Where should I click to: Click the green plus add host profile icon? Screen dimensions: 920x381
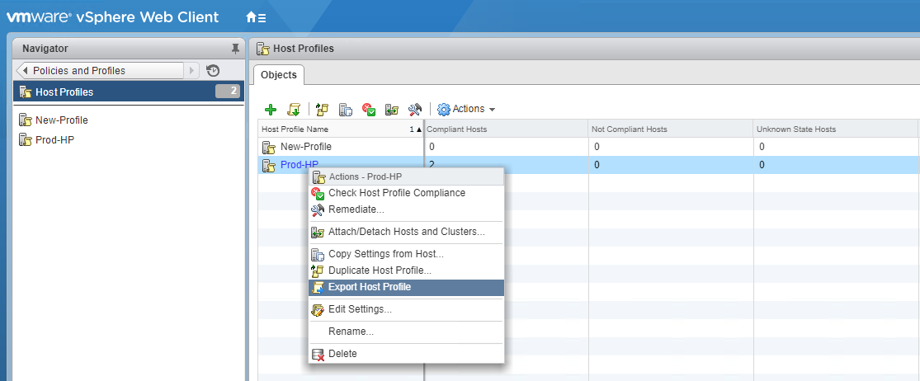coord(270,110)
